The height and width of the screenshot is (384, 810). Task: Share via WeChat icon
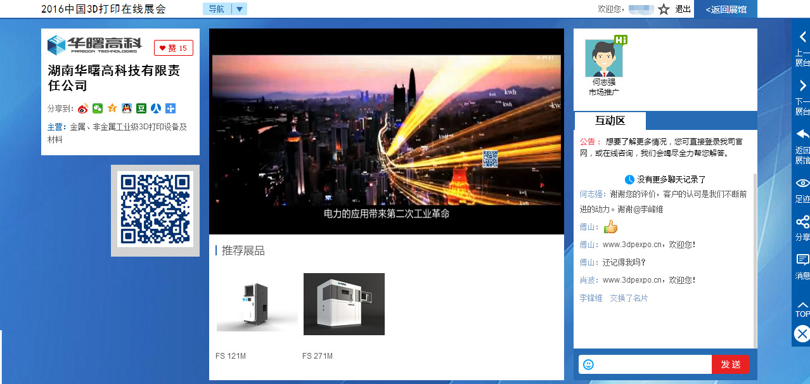(98, 108)
